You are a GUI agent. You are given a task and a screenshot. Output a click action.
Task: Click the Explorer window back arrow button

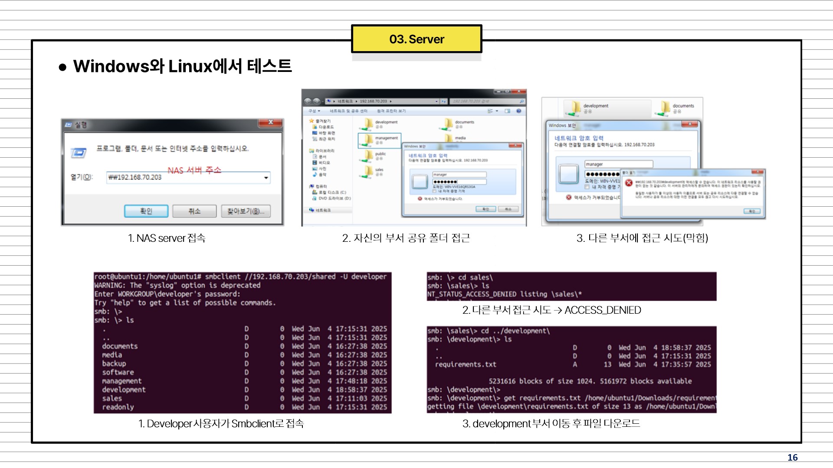pos(308,101)
